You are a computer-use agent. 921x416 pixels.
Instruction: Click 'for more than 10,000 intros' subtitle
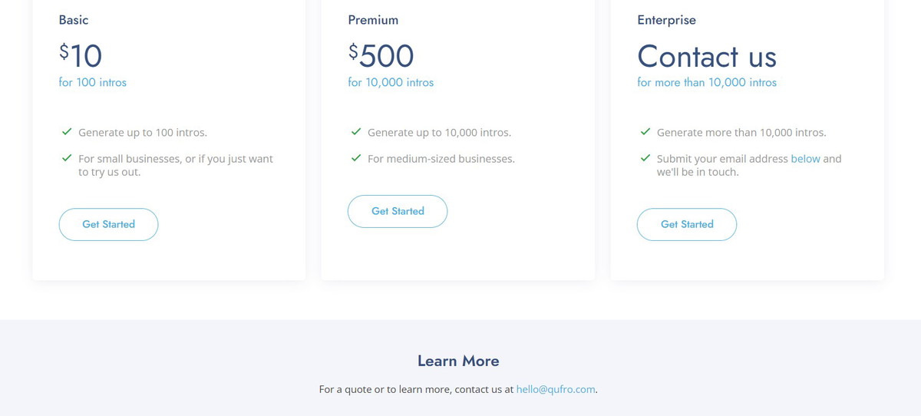tap(707, 82)
